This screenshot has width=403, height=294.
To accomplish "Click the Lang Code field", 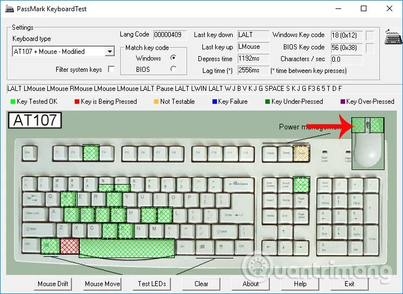I will click(x=170, y=35).
